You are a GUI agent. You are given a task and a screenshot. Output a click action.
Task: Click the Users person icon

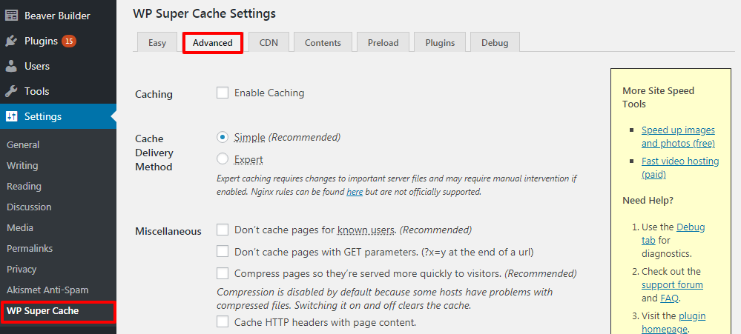pyautogui.click(x=11, y=67)
